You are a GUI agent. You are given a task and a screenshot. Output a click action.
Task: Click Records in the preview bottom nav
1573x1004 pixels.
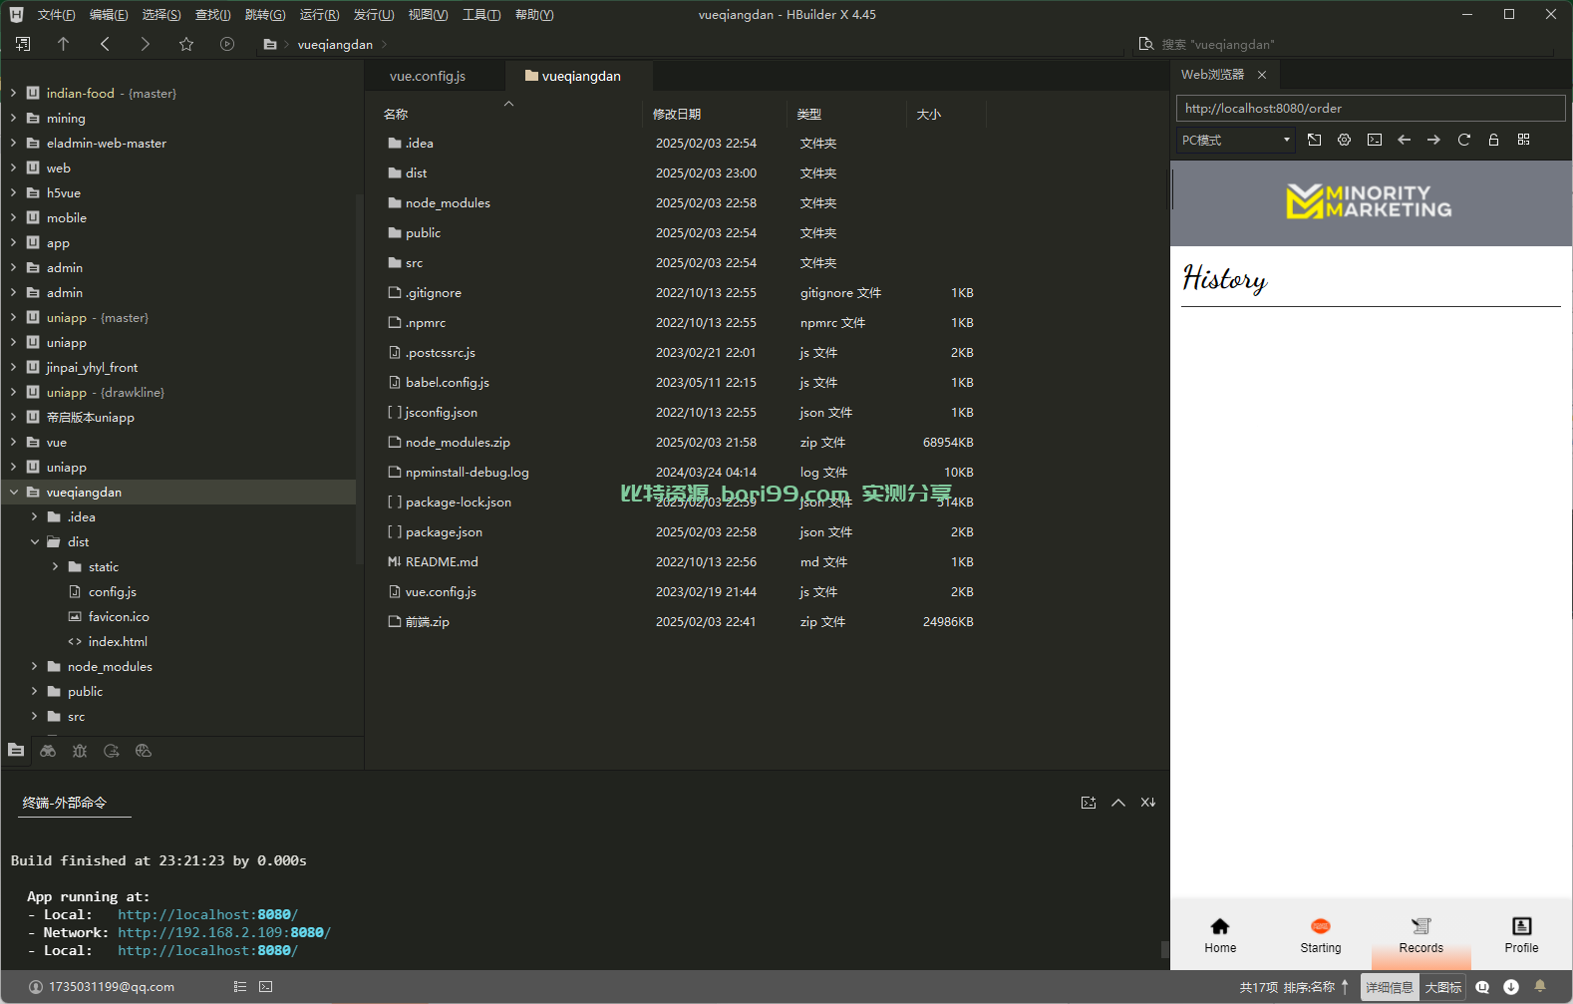[x=1421, y=935]
